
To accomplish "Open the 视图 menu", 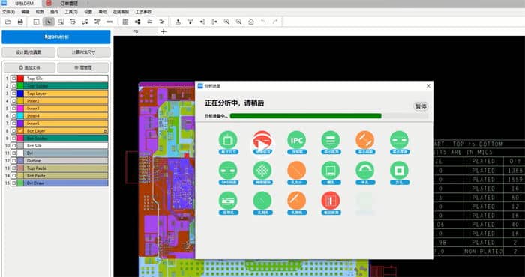I will point(40,12).
